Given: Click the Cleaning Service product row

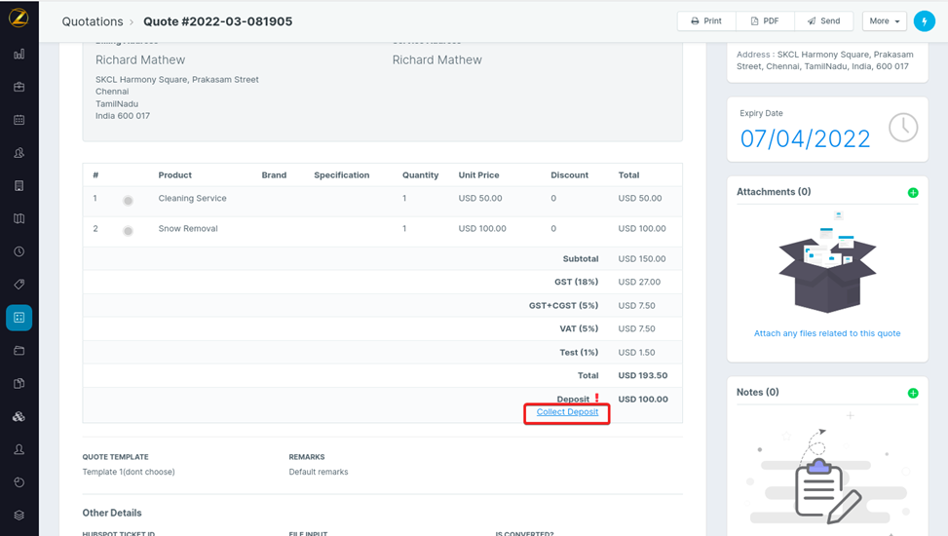Looking at the screenshot, I should 193,199.
